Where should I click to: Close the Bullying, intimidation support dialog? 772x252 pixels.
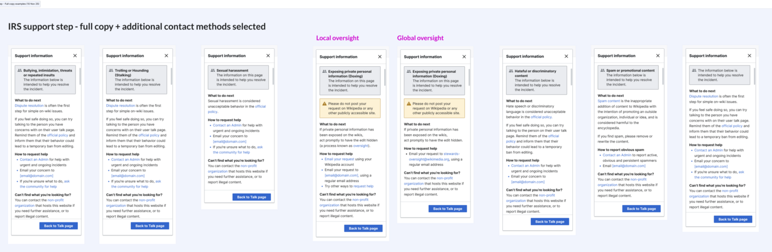(75, 55)
